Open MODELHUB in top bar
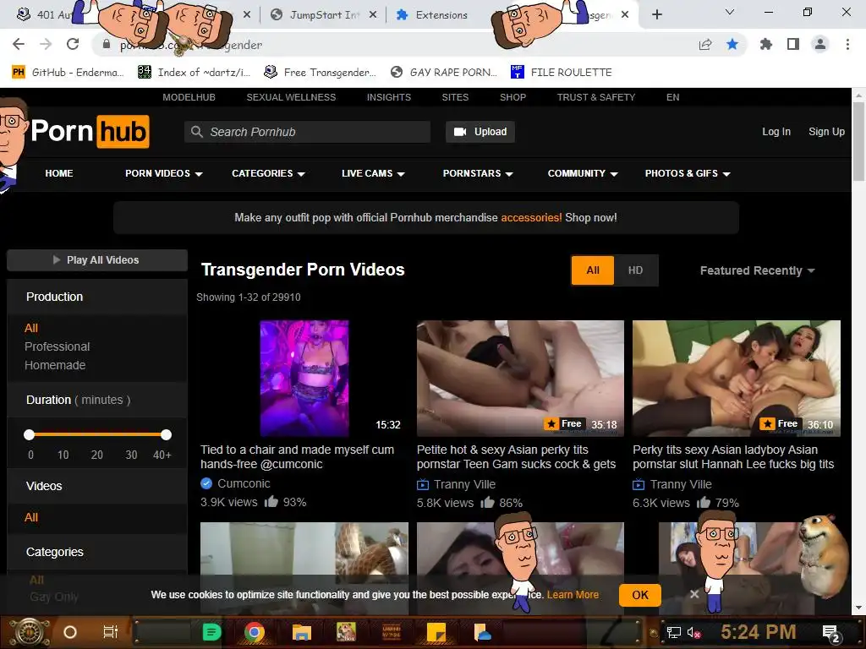This screenshot has width=866, height=649. click(189, 97)
